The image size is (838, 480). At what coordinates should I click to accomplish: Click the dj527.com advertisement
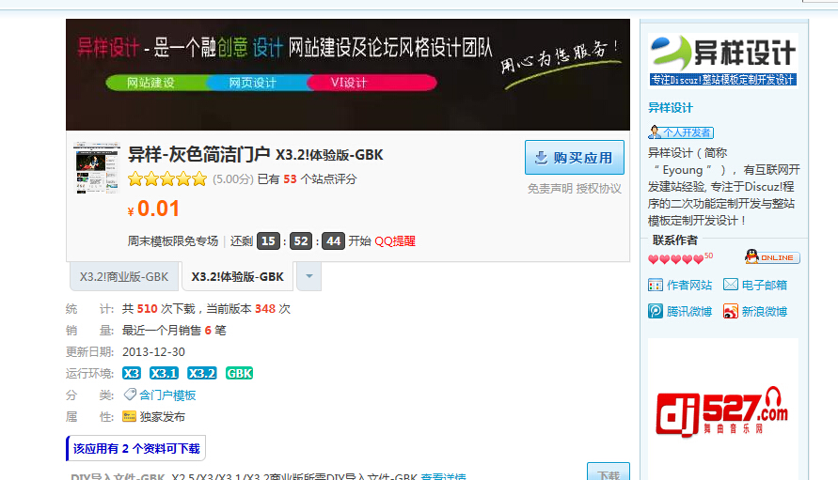point(723,411)
